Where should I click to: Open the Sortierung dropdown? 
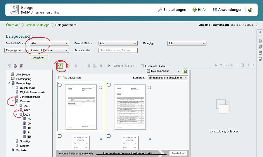click(168, 78)
